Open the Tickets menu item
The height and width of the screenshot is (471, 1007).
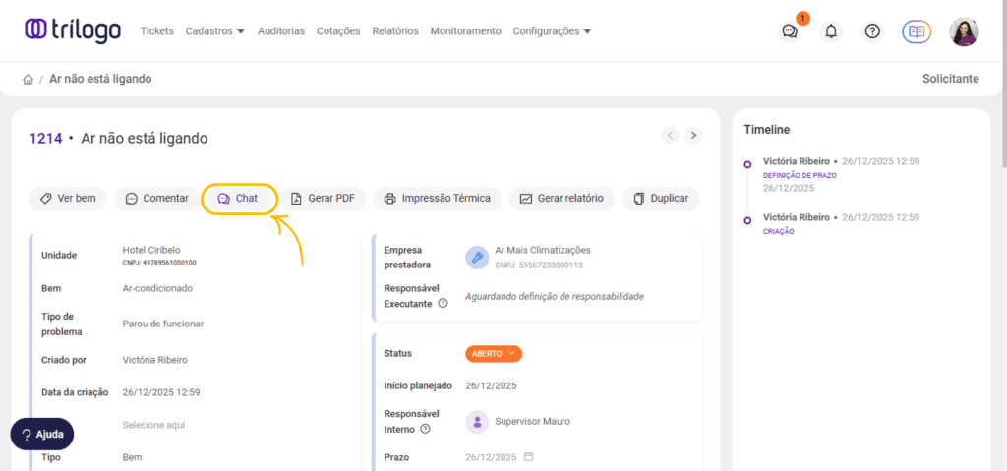[x=156, y=31]
